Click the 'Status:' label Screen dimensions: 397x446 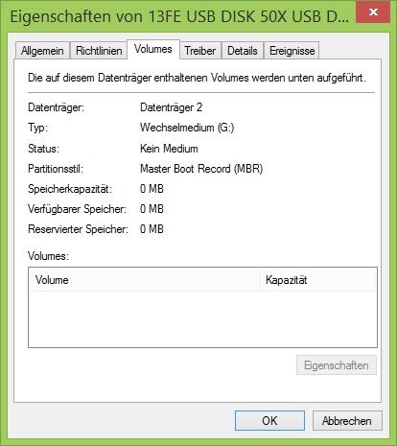43,149
